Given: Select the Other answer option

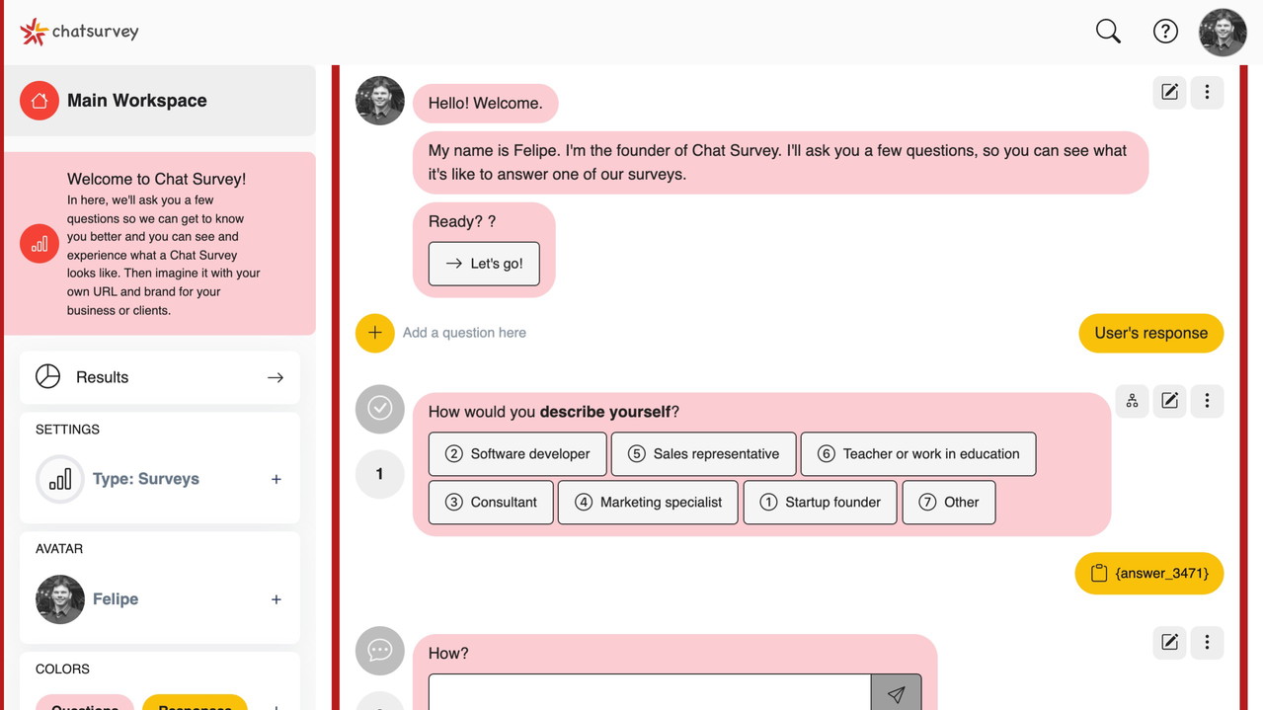Looking at the screenshot, I should click(x=948, y=502).
